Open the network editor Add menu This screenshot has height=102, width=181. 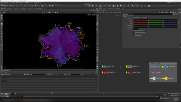point(101,12)
